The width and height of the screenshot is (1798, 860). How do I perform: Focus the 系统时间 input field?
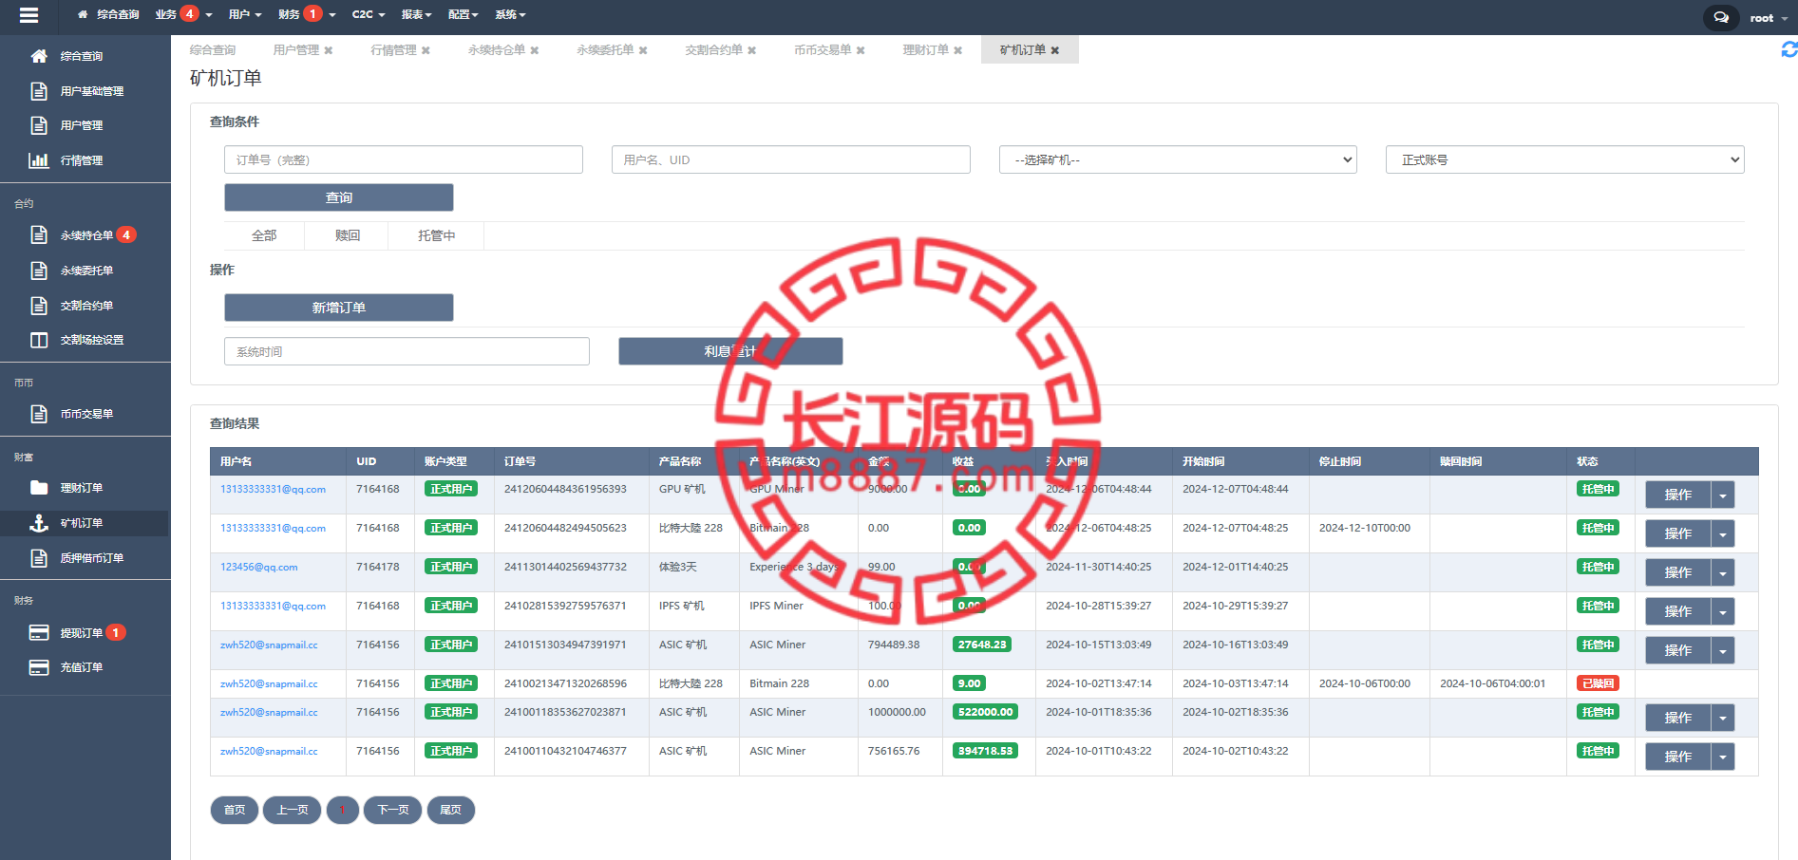(x=407, y=351)
